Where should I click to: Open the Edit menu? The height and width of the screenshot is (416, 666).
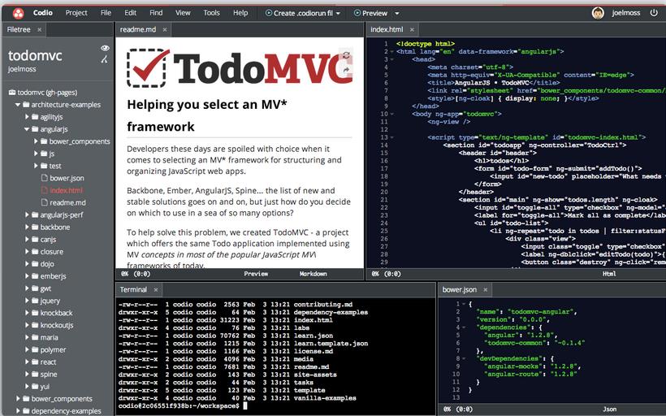tap(131, 13)
